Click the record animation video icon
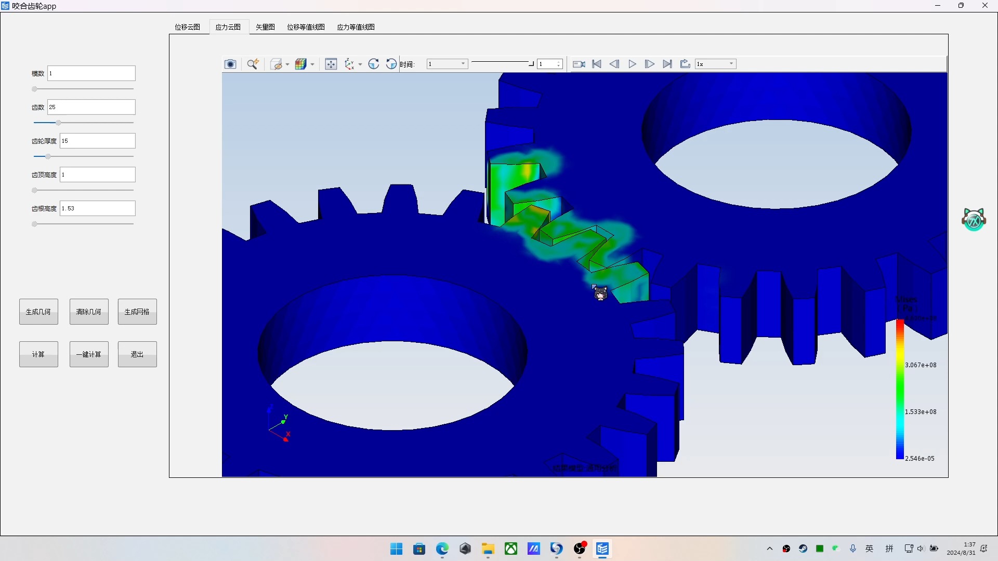Viewport: 998px width, 561px height. (579, 64)
